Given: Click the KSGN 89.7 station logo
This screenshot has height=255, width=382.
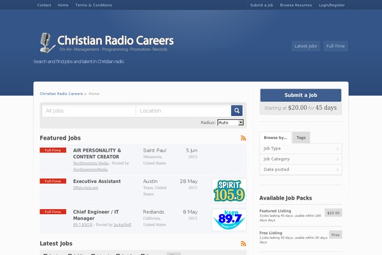Looking at the screenshot, I should click(x=229, y=220).
